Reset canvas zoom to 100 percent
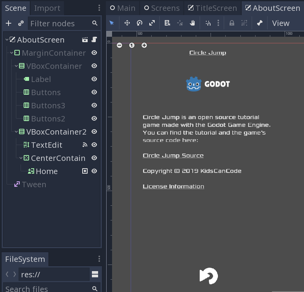 pyautogui.click(x=132, y=45)
